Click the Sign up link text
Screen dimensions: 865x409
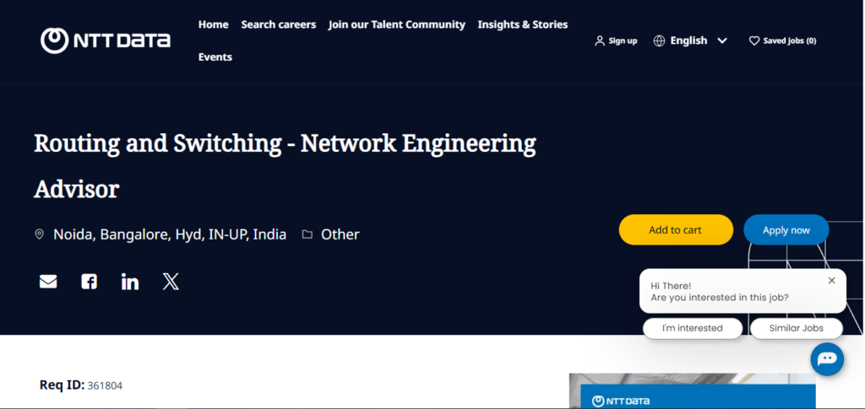[623, 40]
